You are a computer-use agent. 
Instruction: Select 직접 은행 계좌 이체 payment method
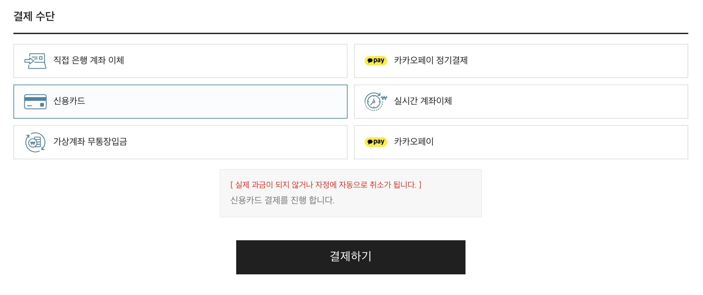(88, 61)
